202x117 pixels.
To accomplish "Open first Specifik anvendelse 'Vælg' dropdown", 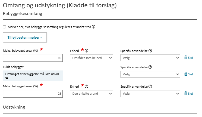I will click(150, 58).
